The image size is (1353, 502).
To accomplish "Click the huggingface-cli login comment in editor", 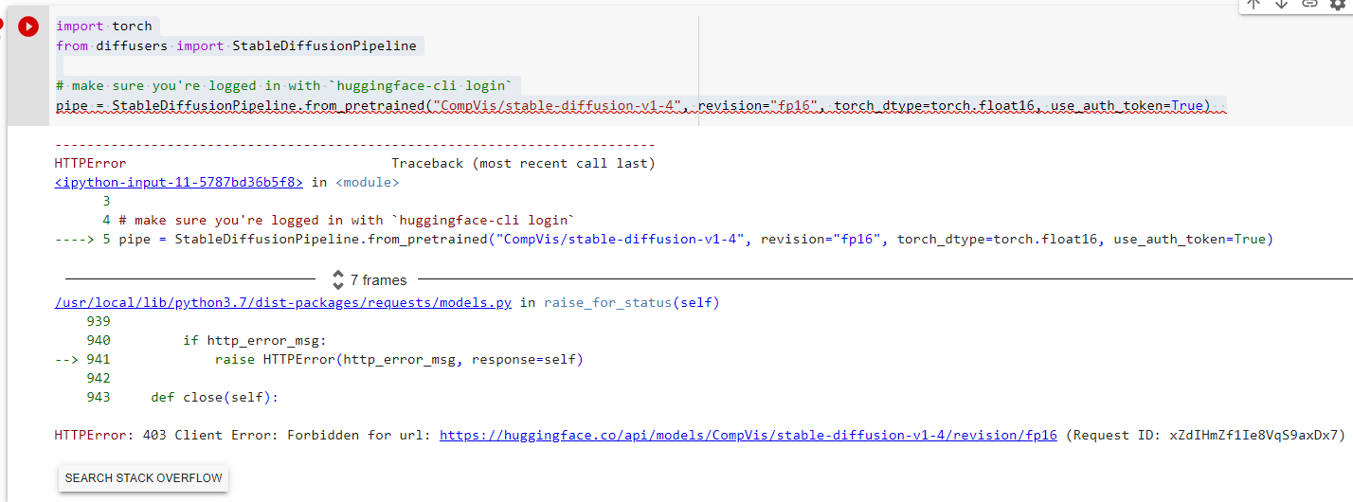I will tap(283, 85).
